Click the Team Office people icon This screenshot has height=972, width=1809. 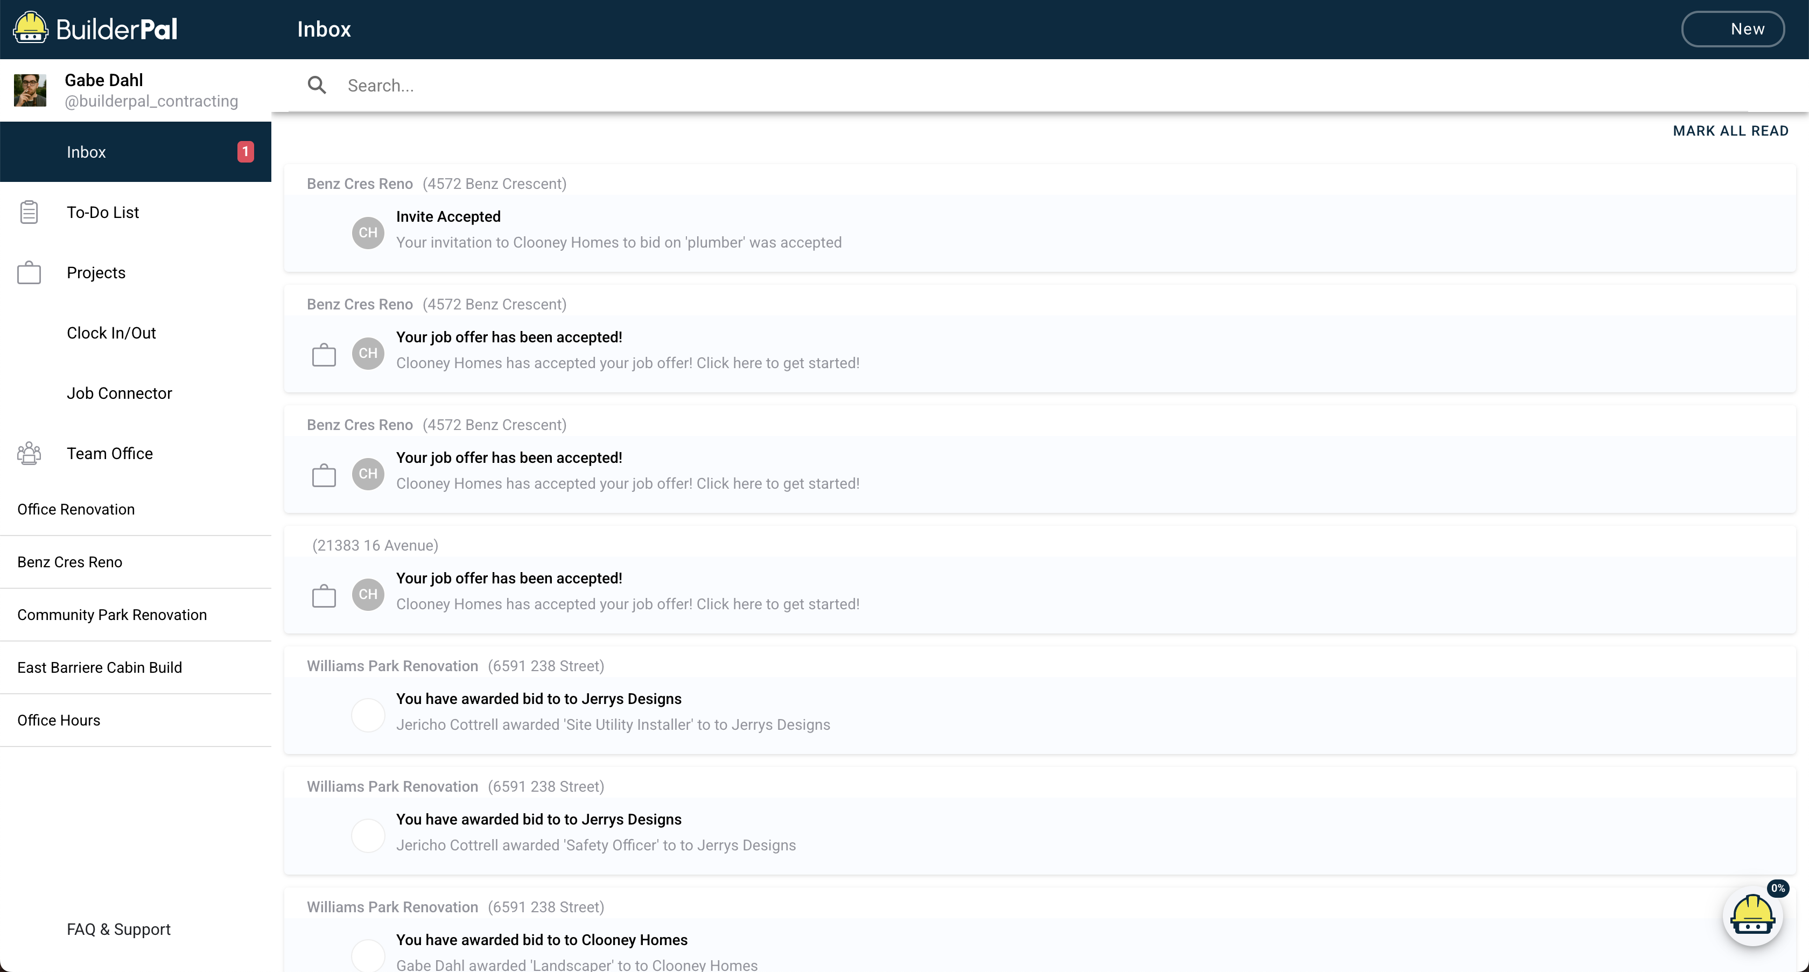click(x=29, y=453)
